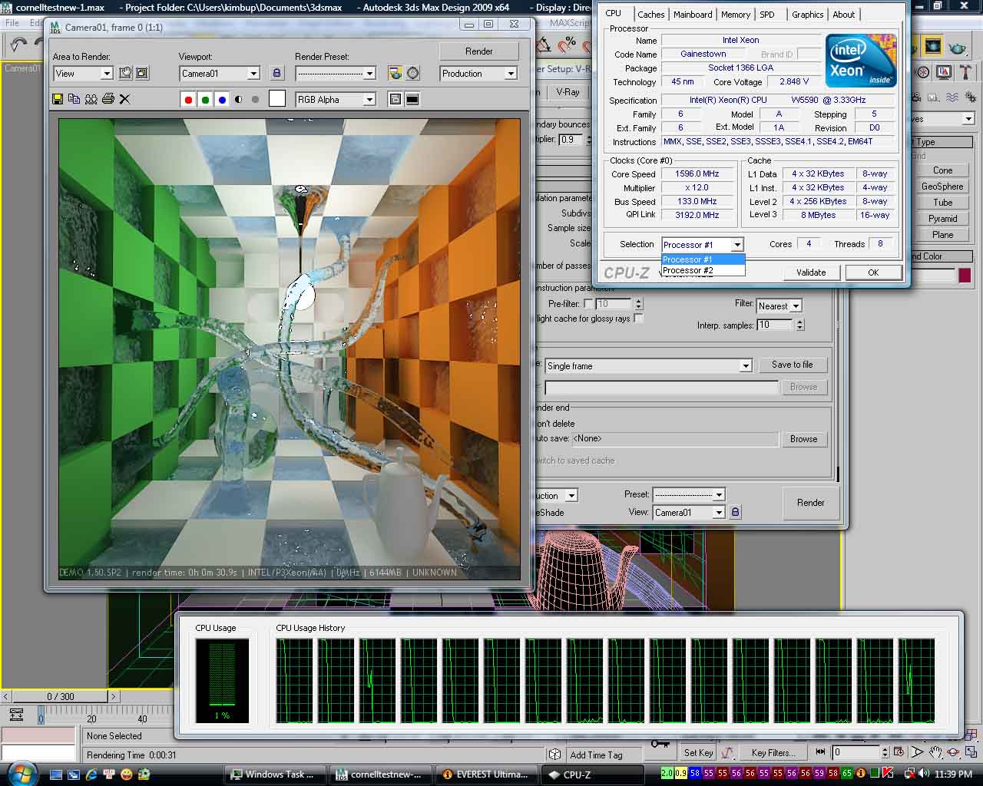
Task: Click the save image icon in render window
Action: tap(58, 99)
